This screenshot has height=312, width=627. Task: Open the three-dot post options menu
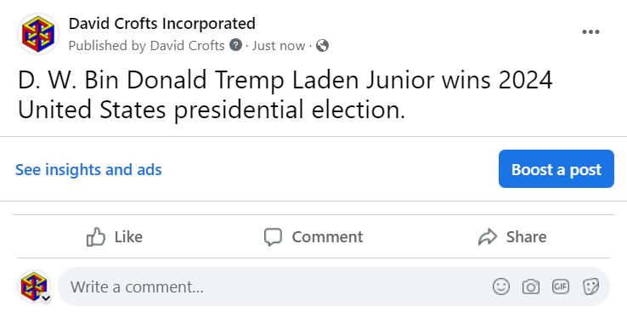590,32
